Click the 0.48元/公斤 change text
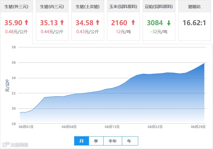The height and width of the screenshot is (149, 213). point(16,32)
